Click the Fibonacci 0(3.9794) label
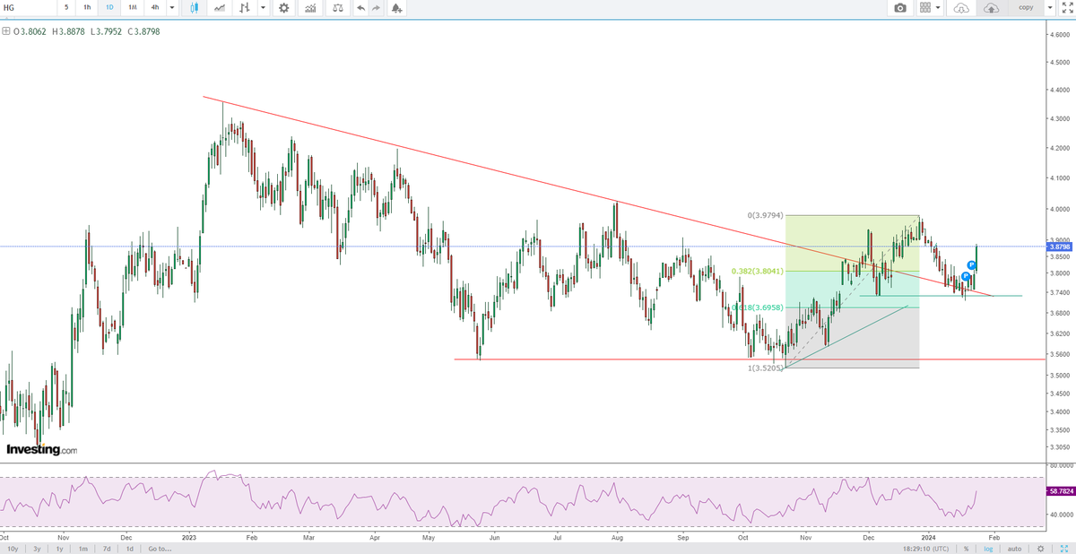The image size is (1076, 554). point(766,216)
